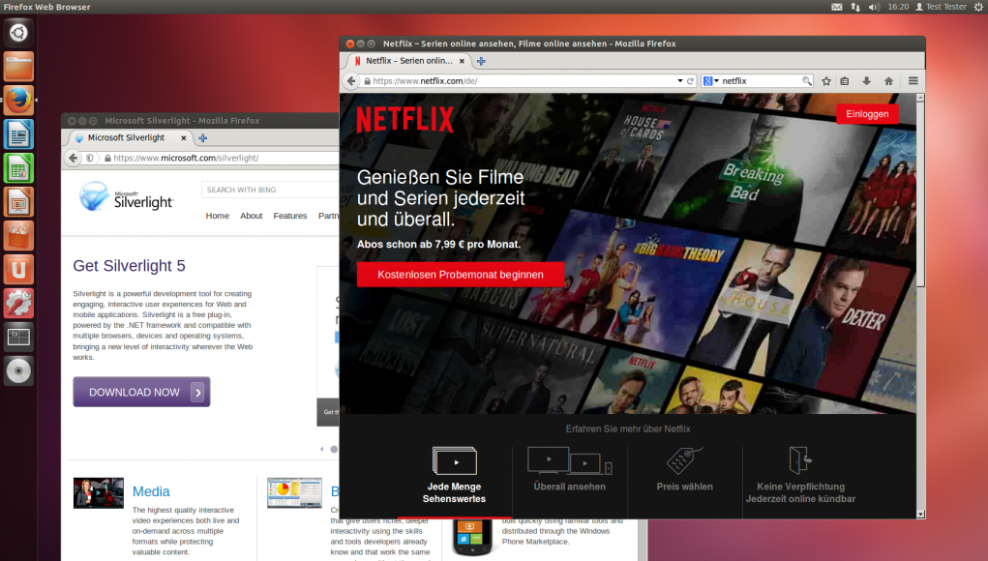Click the bookmark star icon in Netflix window
This screenshot has height=561, width=988.
(826, 81)
